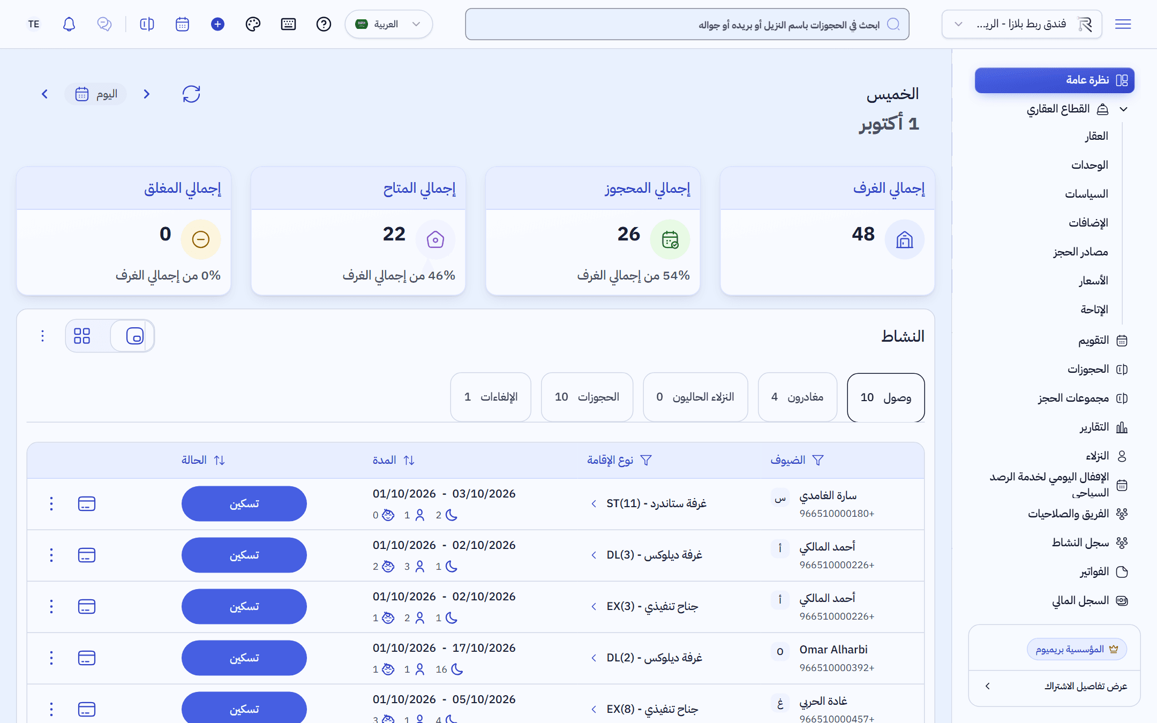Sort by الحالة column arrows
This screenshot has width=1157, height=723.
pyautogui.click(x=219, y=461)
